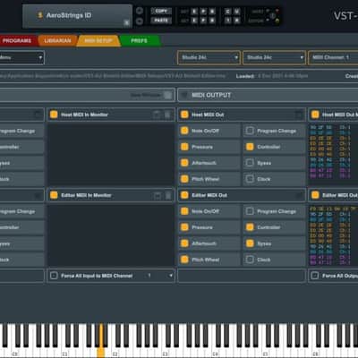358x358 pixels.
Task: Click the corner icon in AeroStrings ID box
Action: click(126, 22)
